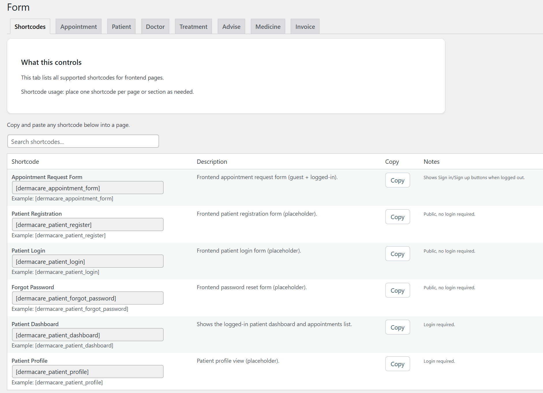Copy the Appointment Request Form shortcode

(x=397, y=180)
